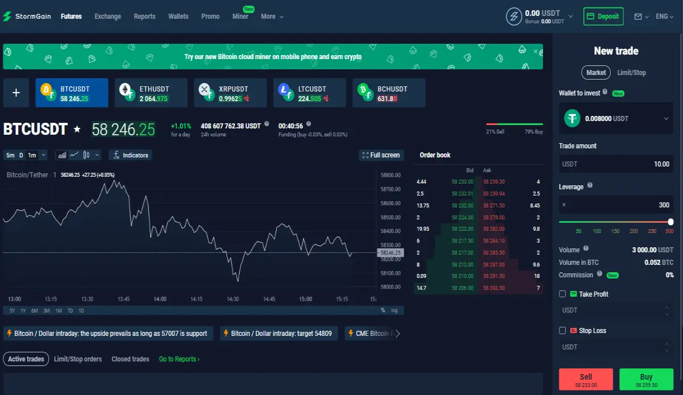Expand the chart interval dropdown arrow
The height and width of the screenshot is (395, 683).
coord(43,155)
